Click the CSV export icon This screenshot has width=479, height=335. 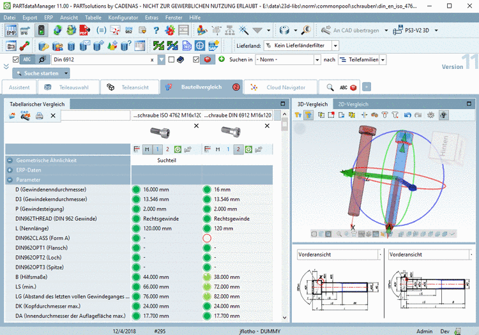186,46
